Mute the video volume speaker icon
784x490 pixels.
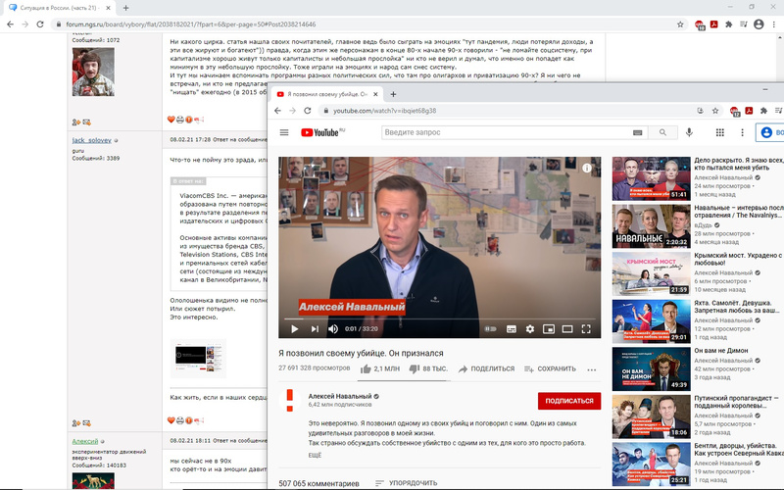point(333,328)
